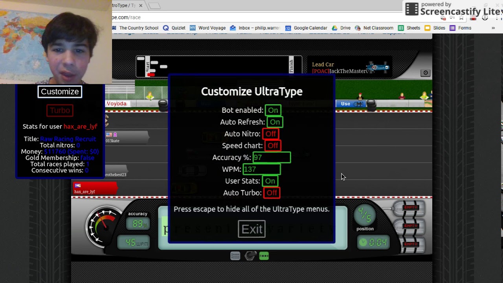Click the 4/5 position indicator
Image resolution: width=503 pixels, height=283 pixels.
pos(364,216)
